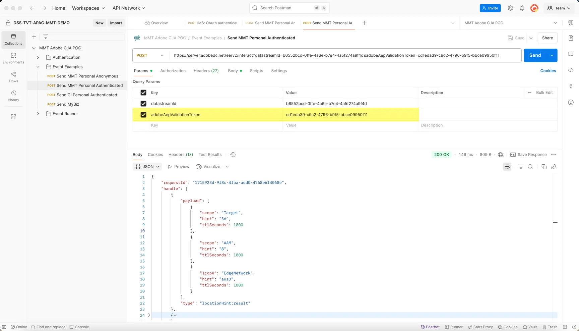Click the Import button
This screenshot has height=331, width=579.
116,23
